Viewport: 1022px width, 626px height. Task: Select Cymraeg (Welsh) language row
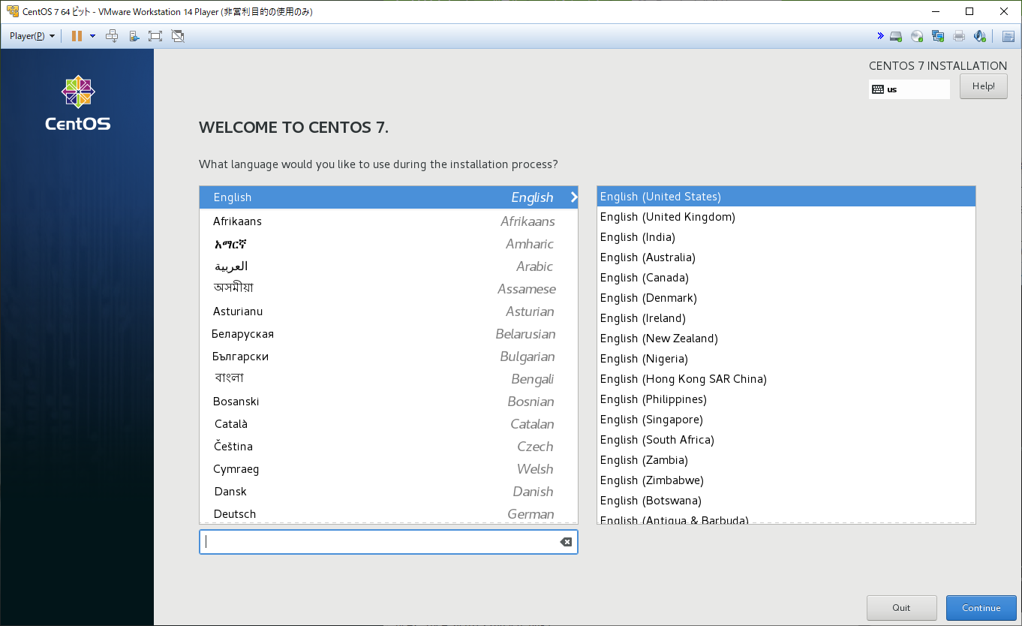tap(389, 469)
